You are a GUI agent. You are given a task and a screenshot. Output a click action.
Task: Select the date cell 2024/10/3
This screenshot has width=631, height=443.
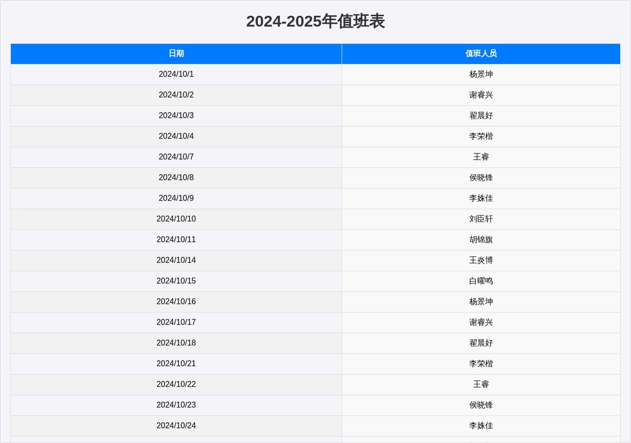176,116
